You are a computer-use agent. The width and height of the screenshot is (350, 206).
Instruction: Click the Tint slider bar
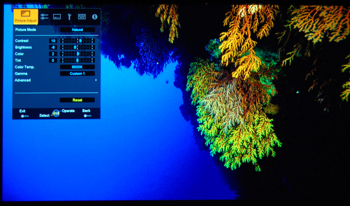[77, 61]
